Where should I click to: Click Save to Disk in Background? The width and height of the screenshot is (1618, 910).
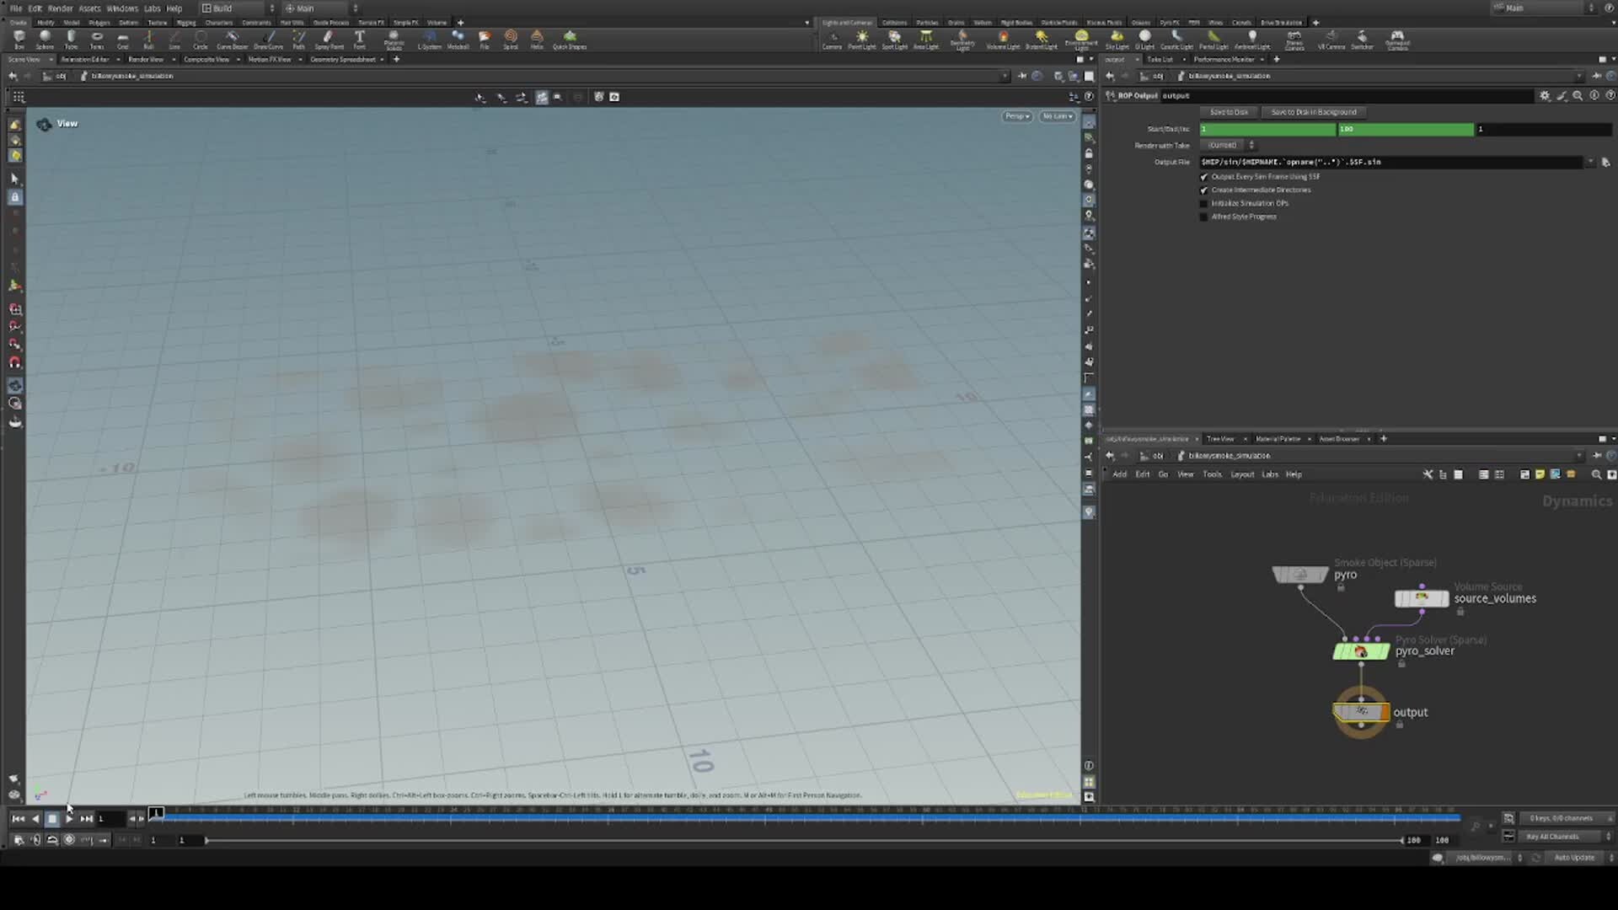[x=1313, y=112]
